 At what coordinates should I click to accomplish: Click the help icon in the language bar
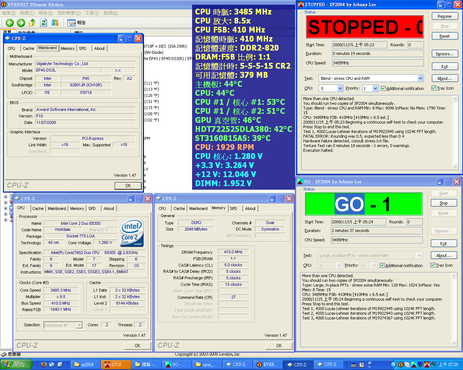pyautogui.click(x=361, y=365)
